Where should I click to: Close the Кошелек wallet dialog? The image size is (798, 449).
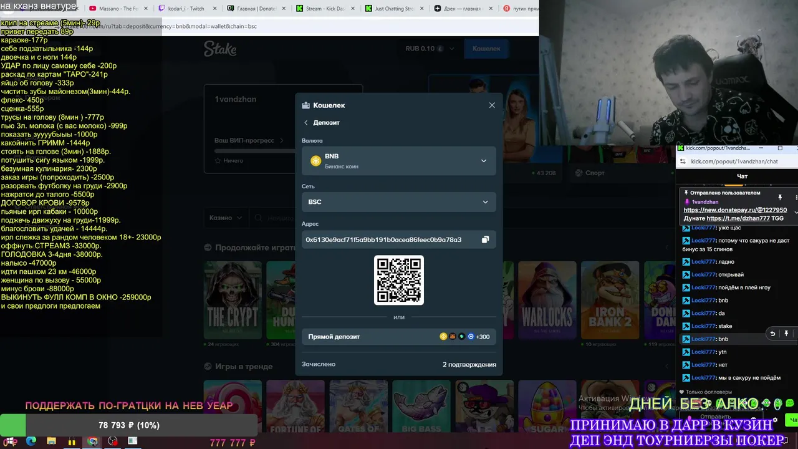(x=492, y=105)
